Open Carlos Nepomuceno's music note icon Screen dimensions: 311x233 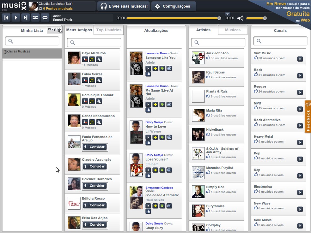click(92, 122)
